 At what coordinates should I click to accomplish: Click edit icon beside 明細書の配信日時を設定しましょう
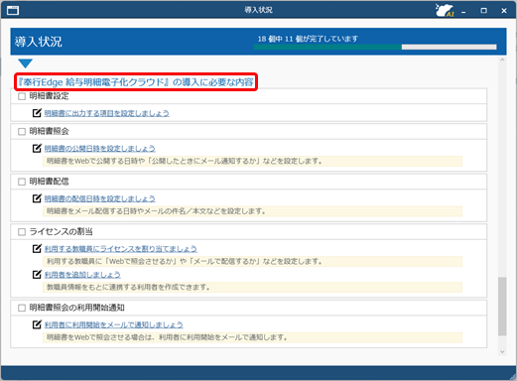click(x=37, y=198)
